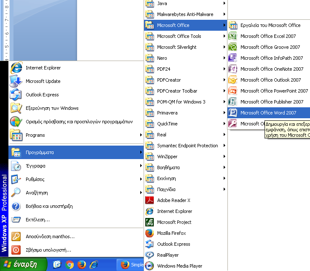
Task: Click the Adobe Reader X icon
Action: click(x=150, y=200)
